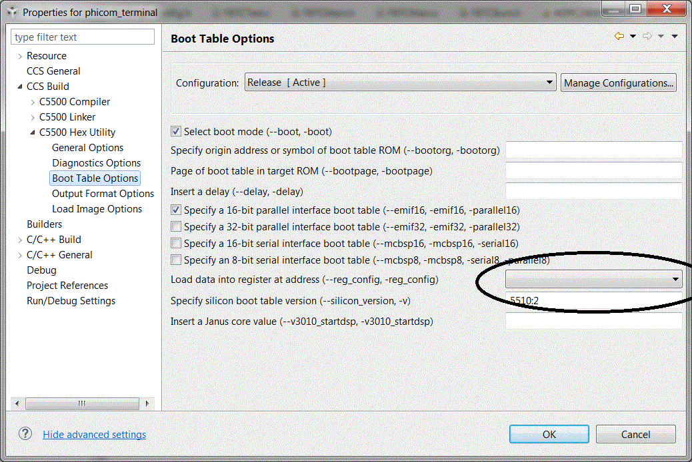Viewport: 692px width, 462px height.
Task: Click the help question mark icon
Action: [25, 434]
